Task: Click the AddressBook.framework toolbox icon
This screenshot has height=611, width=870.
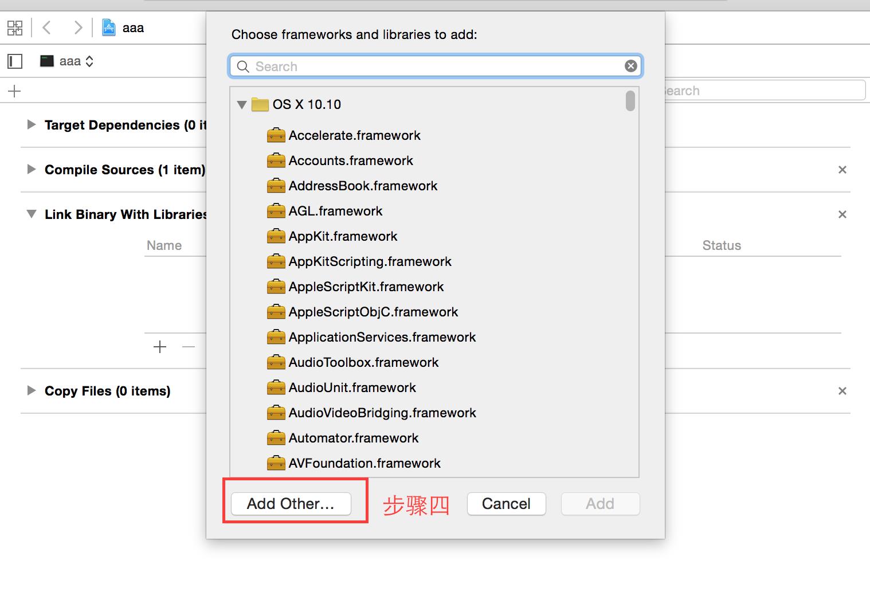Action: 276,186
